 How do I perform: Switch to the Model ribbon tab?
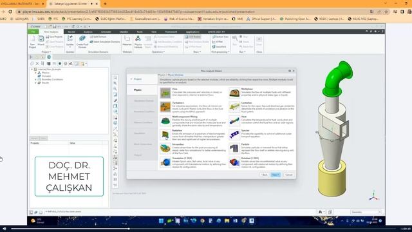(x=71, y=32)
